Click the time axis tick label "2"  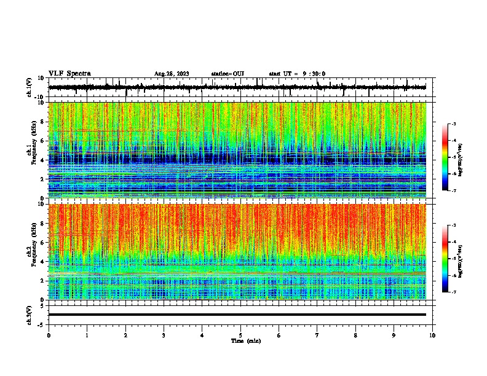coord(125,335)
